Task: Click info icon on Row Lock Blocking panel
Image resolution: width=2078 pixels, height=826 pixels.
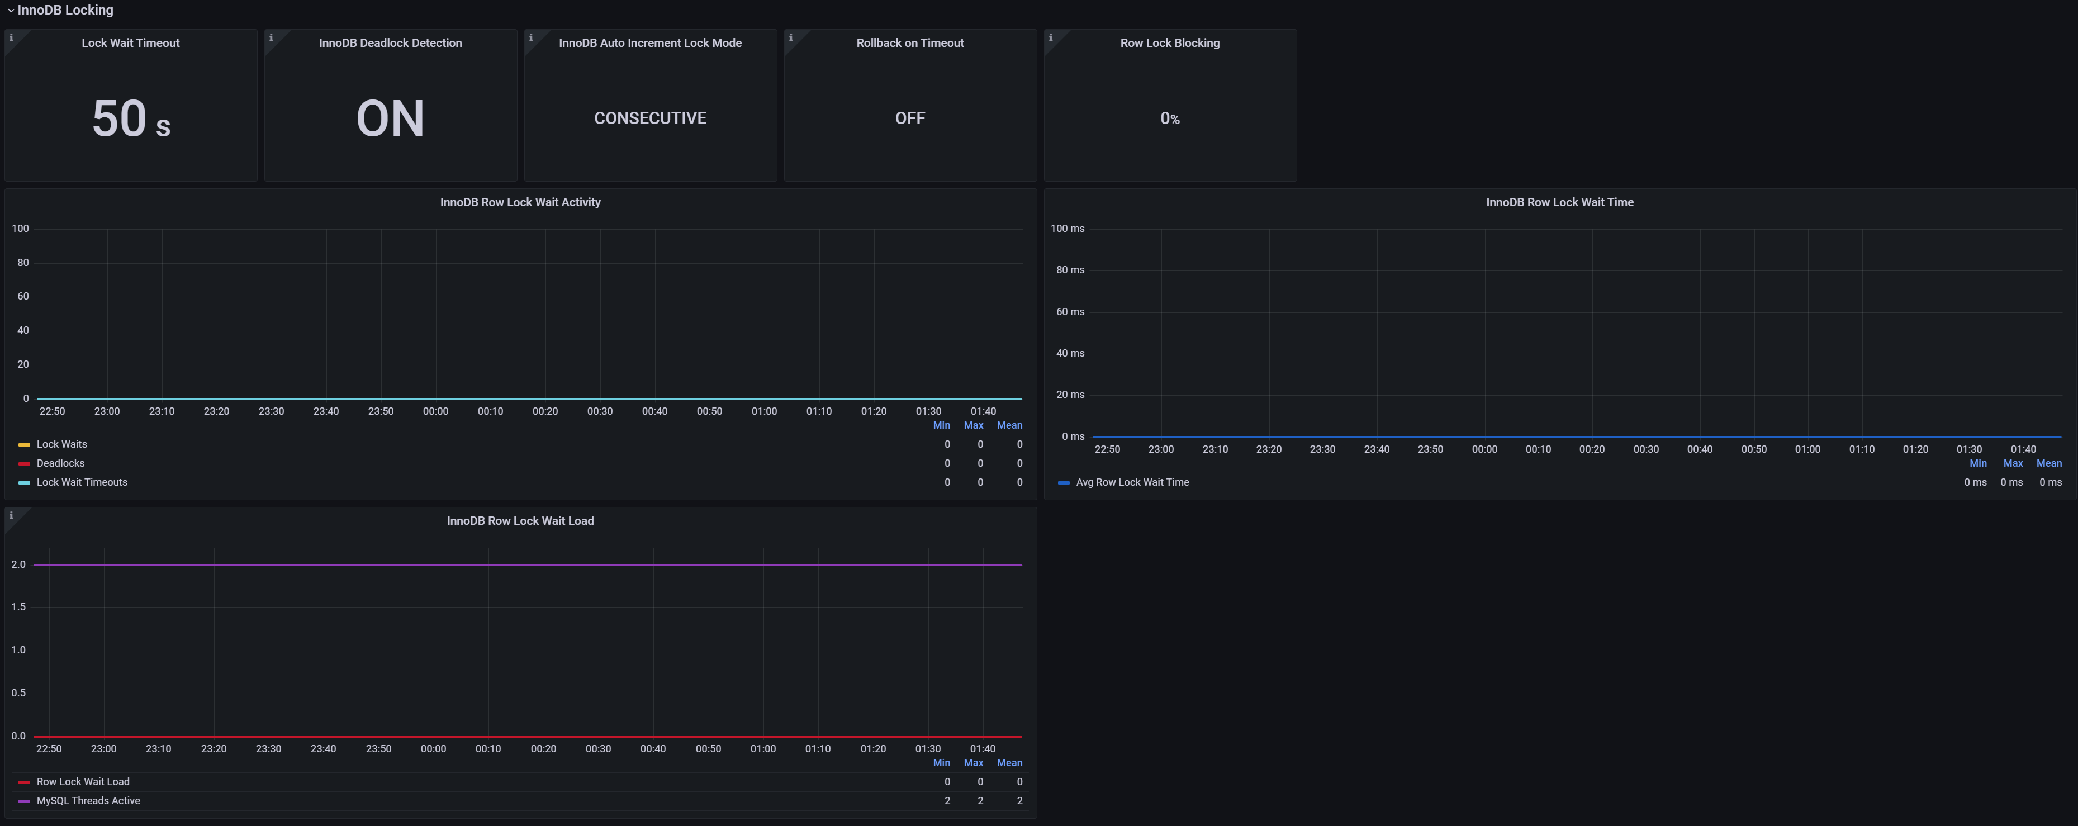Action: (1050, 38)
